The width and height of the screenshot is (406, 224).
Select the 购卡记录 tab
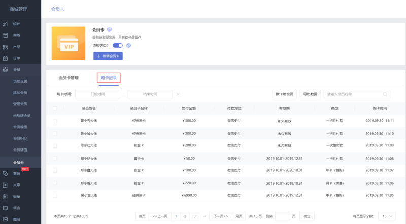point(109,78)
